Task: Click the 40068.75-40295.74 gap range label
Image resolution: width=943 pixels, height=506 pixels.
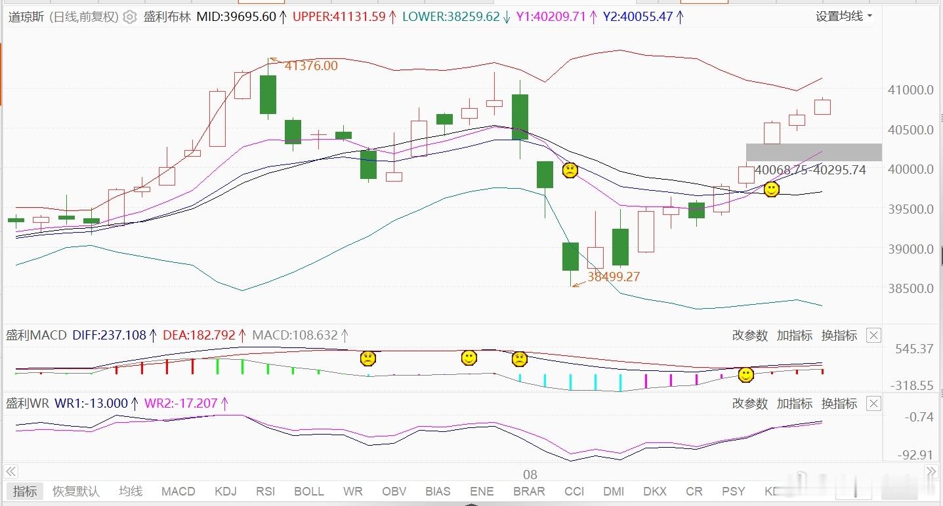Action: (x=810, y=170)
